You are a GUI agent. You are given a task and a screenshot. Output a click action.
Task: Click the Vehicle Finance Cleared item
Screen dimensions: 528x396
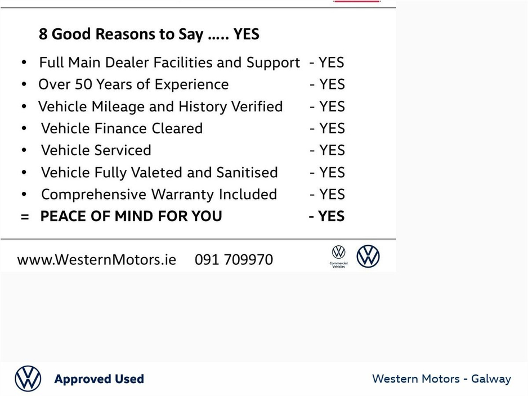pos(122,128)
